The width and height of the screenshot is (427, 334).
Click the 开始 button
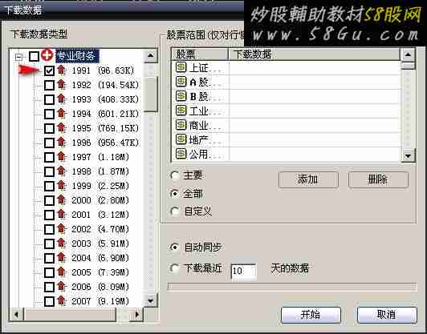311,315
